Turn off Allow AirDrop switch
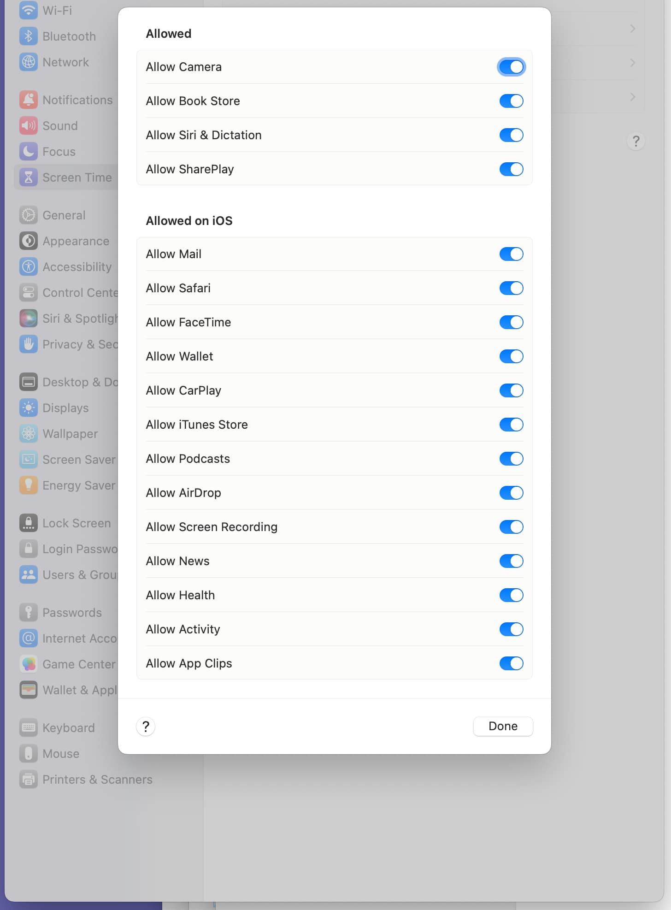 coord(511,493)
